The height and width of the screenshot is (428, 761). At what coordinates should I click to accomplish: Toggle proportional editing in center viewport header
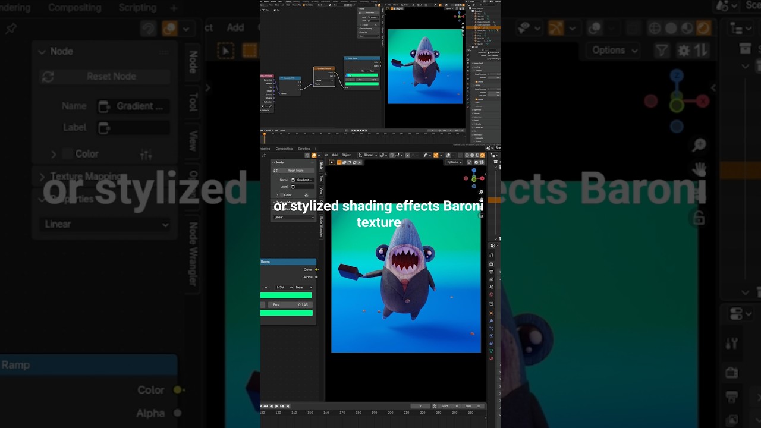[408, 155]
